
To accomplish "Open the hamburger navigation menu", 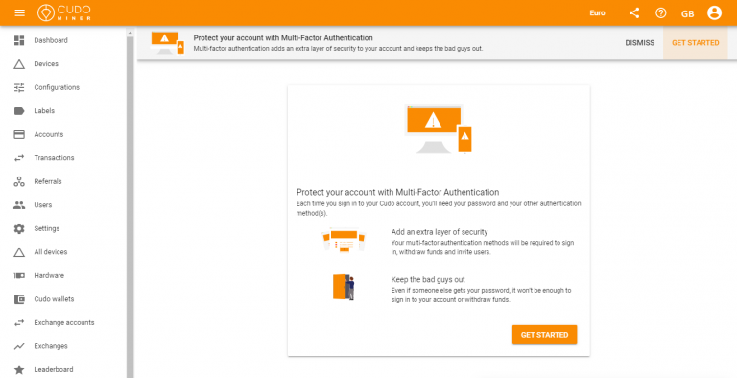I will tap(20, 12).
